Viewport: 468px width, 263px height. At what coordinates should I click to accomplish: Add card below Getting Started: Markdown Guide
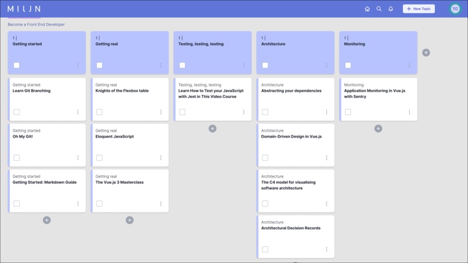tap(46, 220)
